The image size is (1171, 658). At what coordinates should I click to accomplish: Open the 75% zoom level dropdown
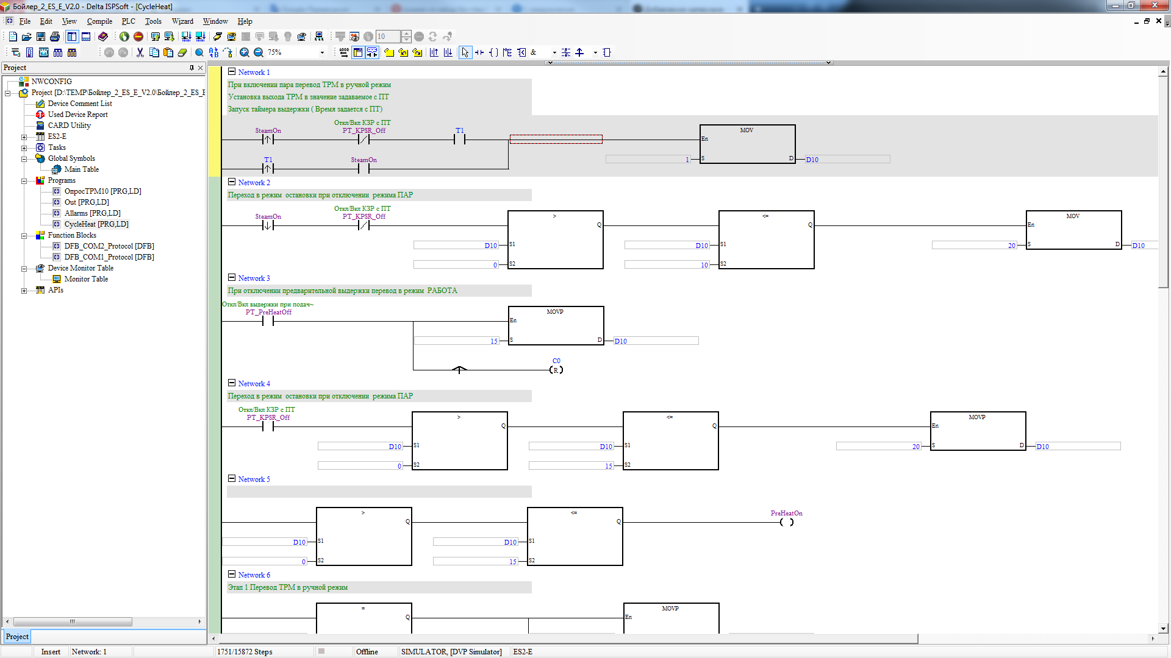point(322,52)
